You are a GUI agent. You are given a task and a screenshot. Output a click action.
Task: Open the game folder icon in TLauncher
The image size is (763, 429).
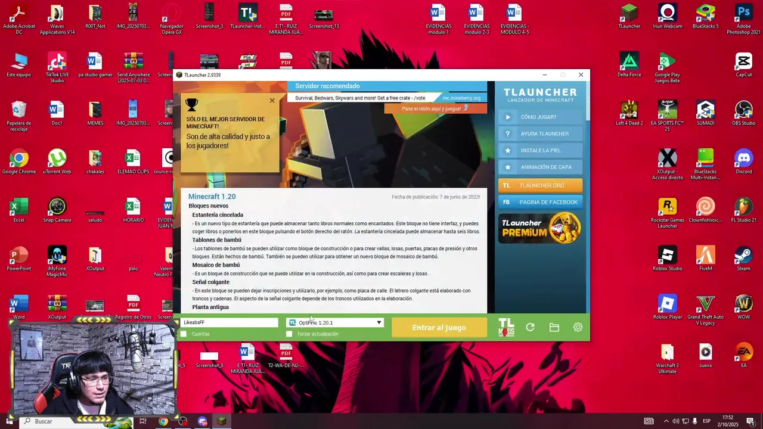tap(554, 327)
